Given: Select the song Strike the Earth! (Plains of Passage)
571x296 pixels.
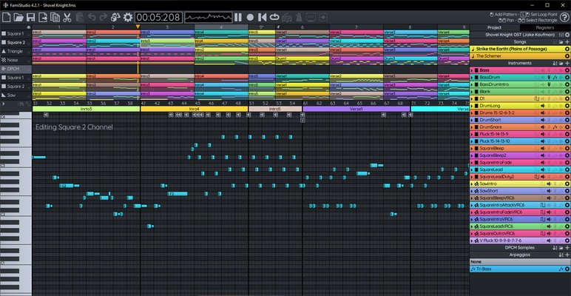Looking at the screenshot, I should pos(520,49).
